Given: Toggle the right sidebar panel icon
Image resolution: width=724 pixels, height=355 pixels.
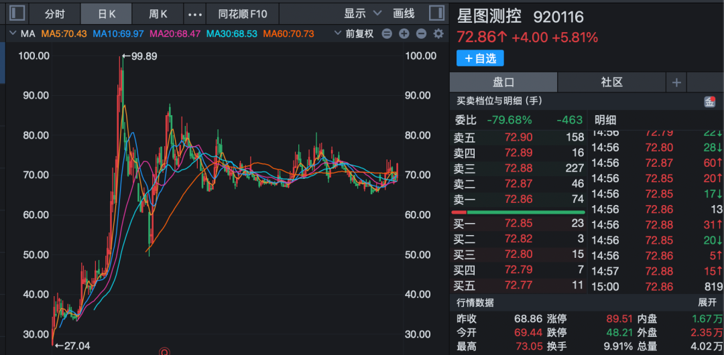Looking at the screenshot, I should (436, 13).
